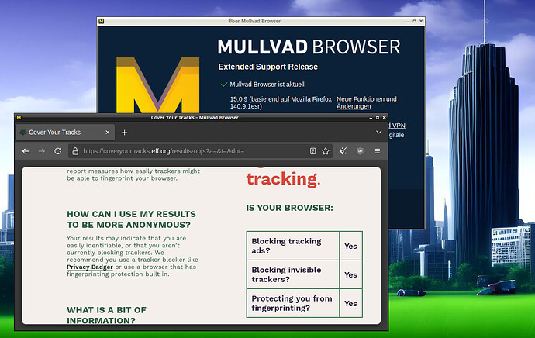
Task: Select the Cover Your Tracks tab
Action: (x=65, y=133)
